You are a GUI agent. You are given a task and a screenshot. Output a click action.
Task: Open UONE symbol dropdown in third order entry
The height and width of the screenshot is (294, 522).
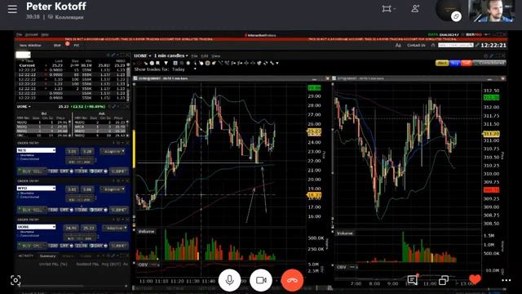(36, 227)
